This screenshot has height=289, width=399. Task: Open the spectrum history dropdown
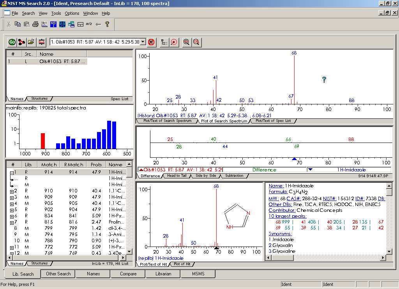click(143, 42)
